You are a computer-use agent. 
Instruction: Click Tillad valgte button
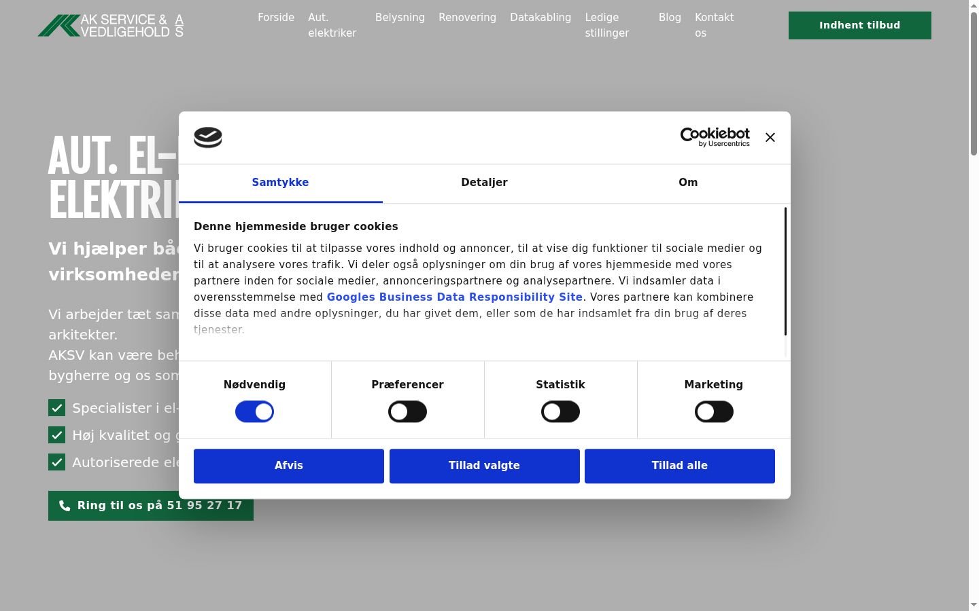(485, 466)
